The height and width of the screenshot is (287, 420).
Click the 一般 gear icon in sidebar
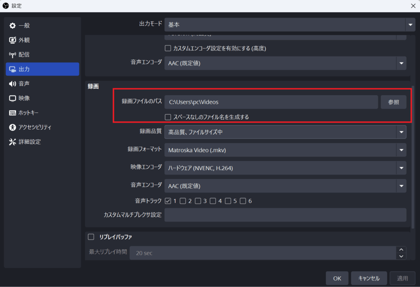pos(12,26)
